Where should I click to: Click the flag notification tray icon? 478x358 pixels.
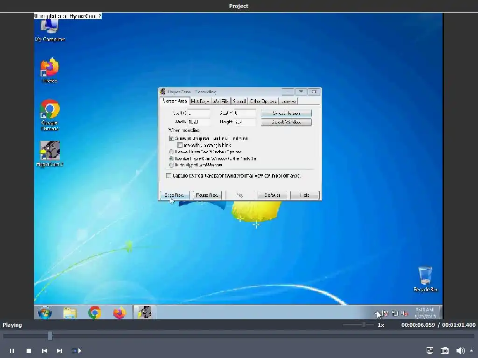click(386, 313)
